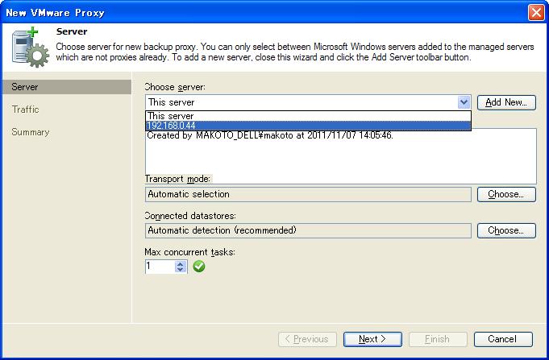Go to the Summary wizard step
The height and width of the screenshot is (360, 549).
[31, 132]
